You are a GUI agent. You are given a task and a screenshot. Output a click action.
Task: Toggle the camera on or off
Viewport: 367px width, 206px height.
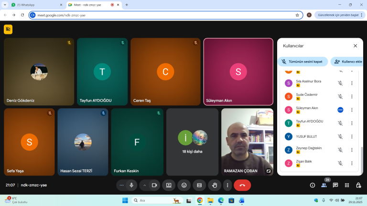point(154,185)
